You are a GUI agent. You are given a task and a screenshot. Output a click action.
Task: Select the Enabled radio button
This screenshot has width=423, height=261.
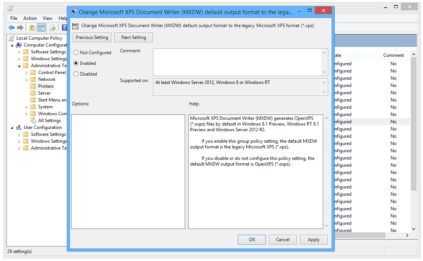[x=76, y=63]
